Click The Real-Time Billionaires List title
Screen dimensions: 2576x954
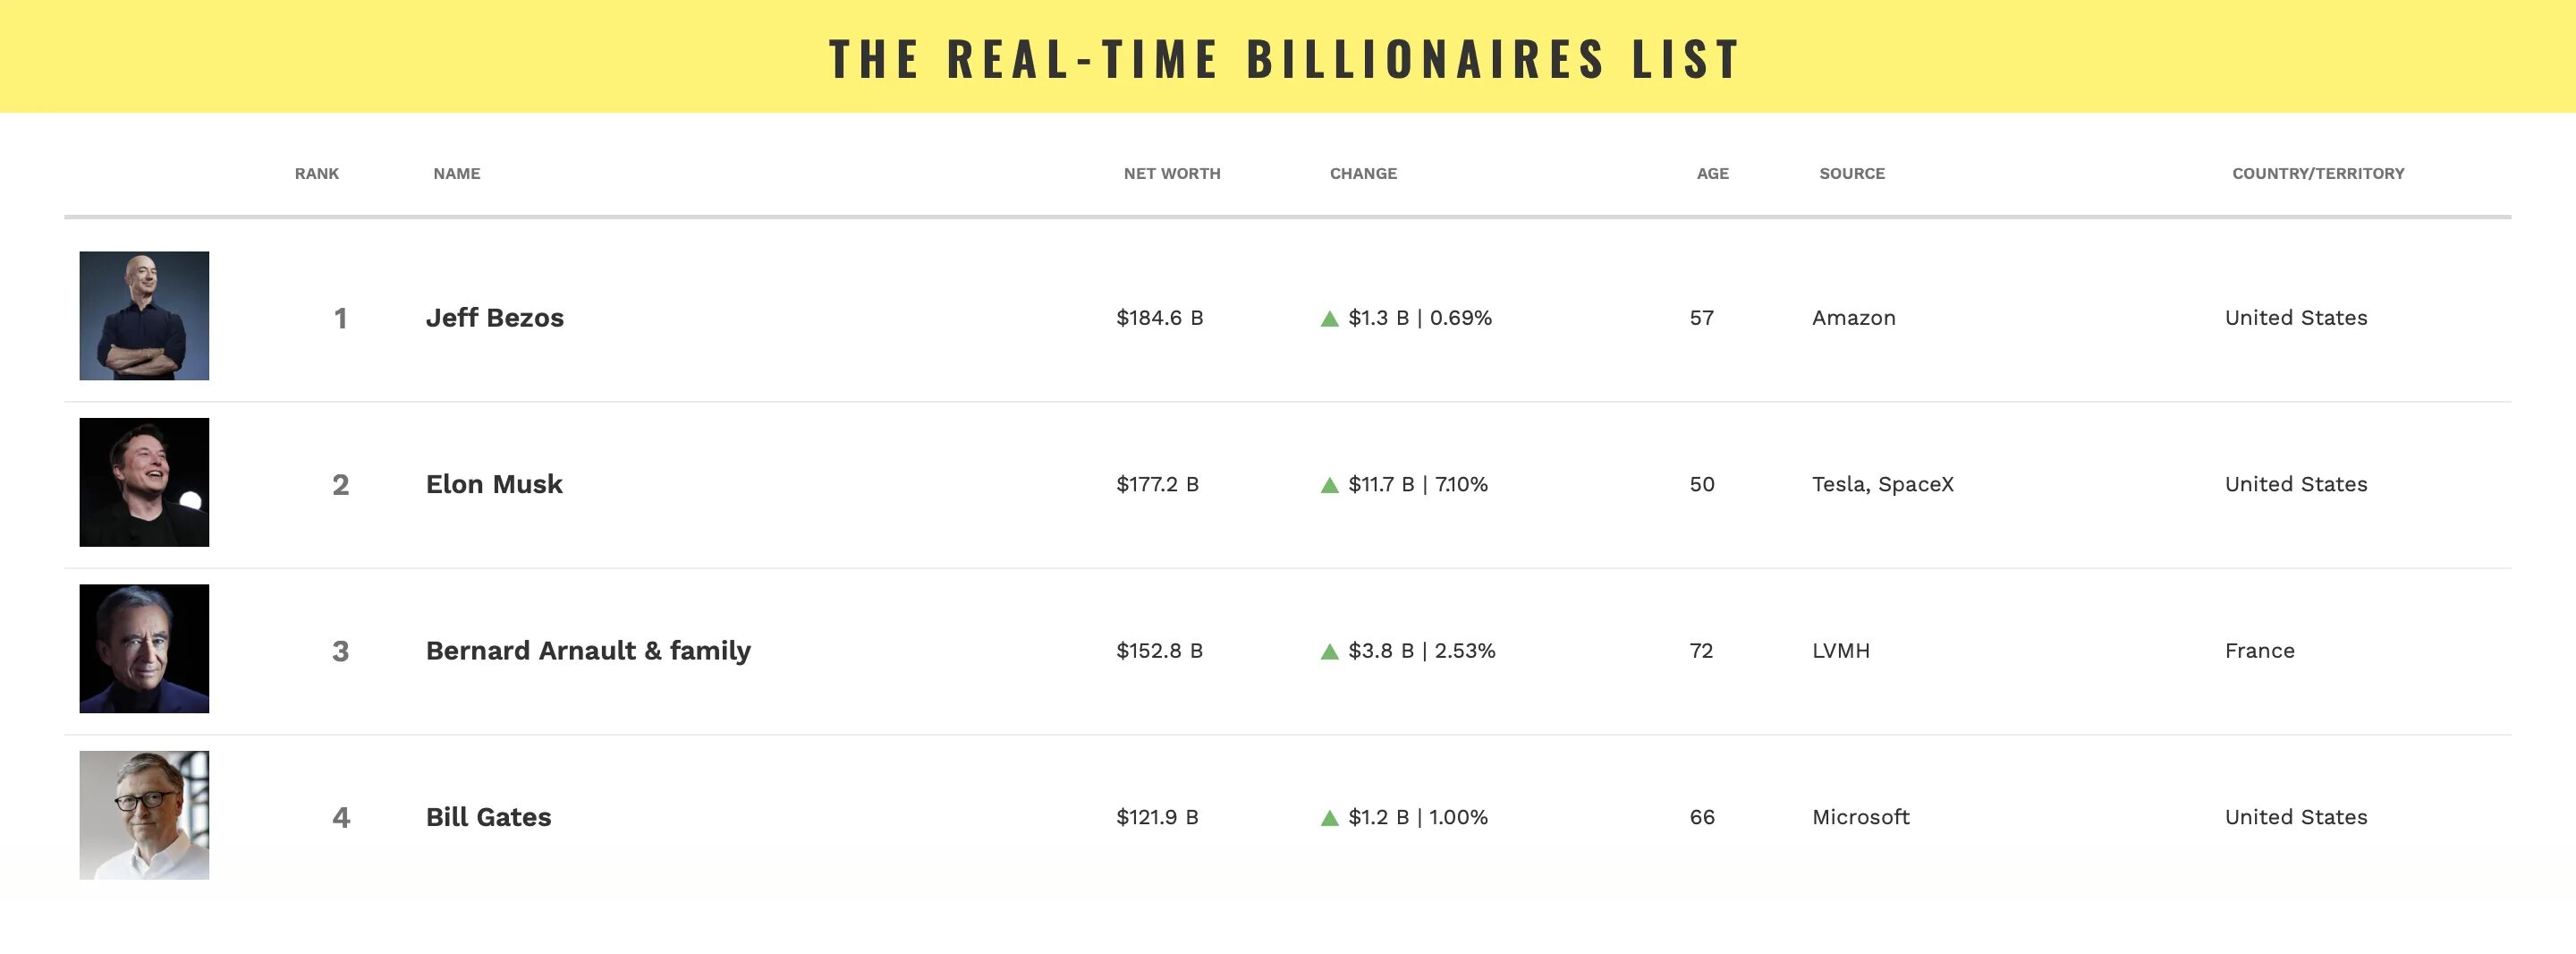coord(1286,58)
